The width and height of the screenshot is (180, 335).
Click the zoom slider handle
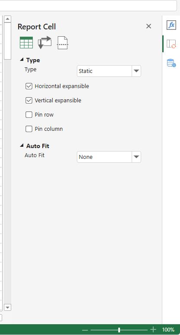tap(119, 330)
